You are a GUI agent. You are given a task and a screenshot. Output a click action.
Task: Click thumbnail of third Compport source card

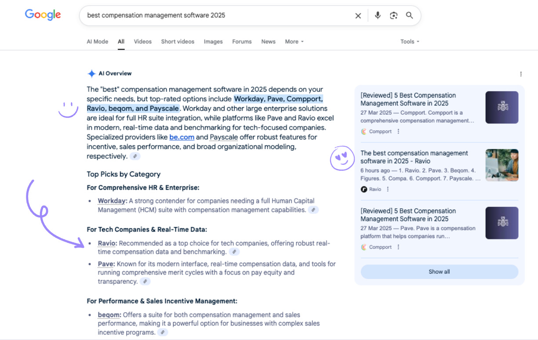click(x=502, y=223)
